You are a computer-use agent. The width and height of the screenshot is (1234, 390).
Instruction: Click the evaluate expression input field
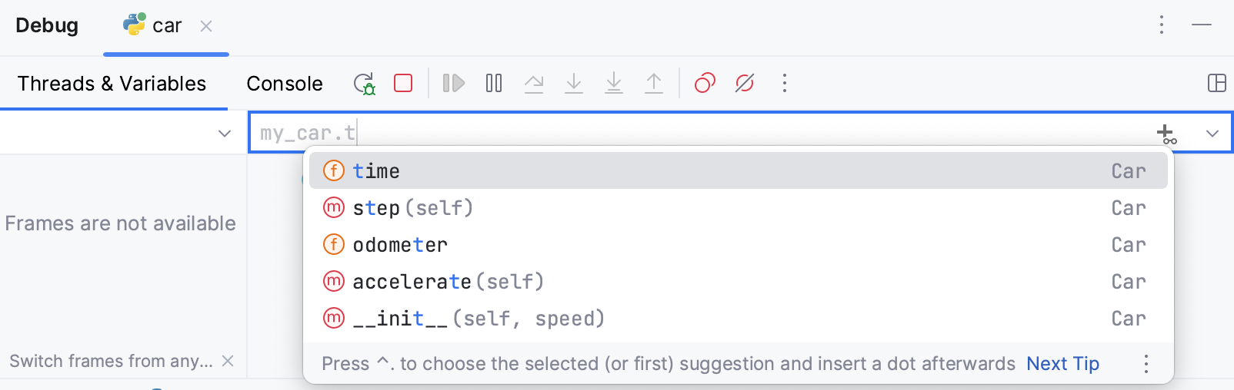(x=692, y=134)
